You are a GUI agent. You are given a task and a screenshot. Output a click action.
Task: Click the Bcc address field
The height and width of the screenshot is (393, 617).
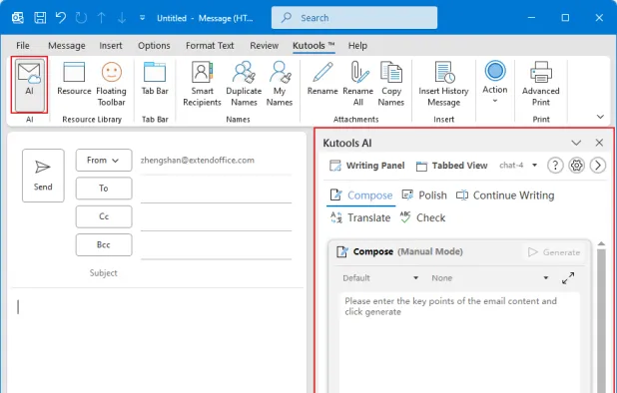216,245
